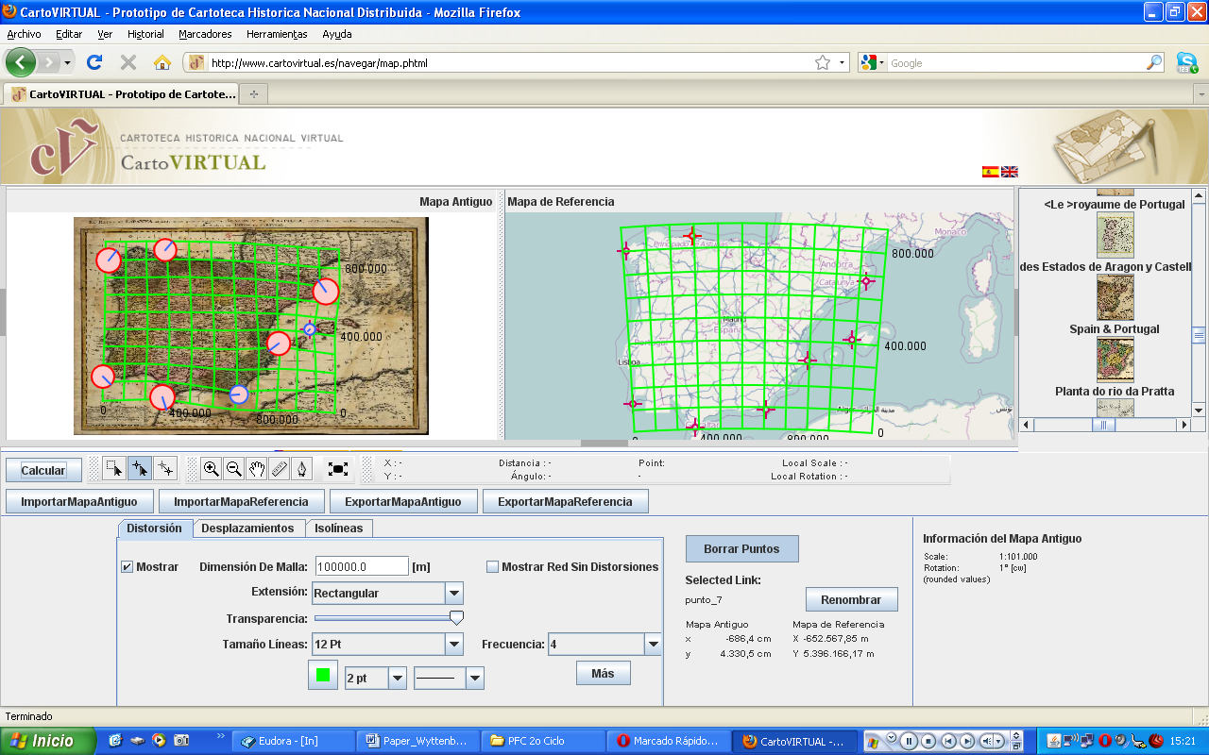Screen dimensions: 1209x755
Task: Select the pen drawing tool
Action: point(302,468)
